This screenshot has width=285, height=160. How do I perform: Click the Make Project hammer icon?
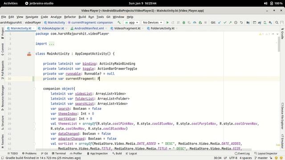[x=119, y=23]
